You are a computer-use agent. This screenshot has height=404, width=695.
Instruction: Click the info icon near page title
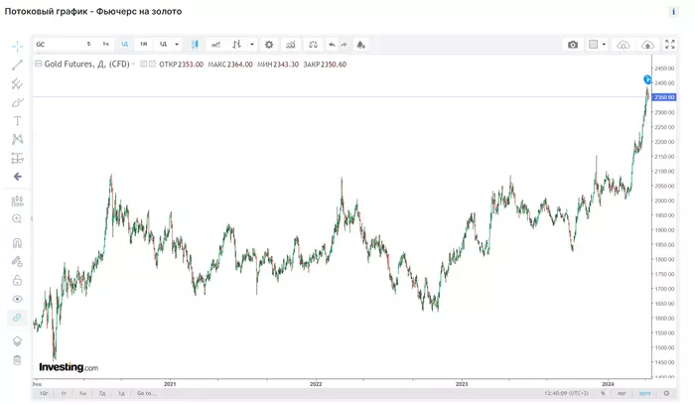(x=673, y=12)
